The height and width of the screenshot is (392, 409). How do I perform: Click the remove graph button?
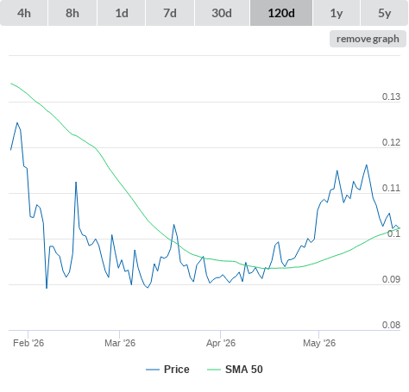tap(368, 39)
